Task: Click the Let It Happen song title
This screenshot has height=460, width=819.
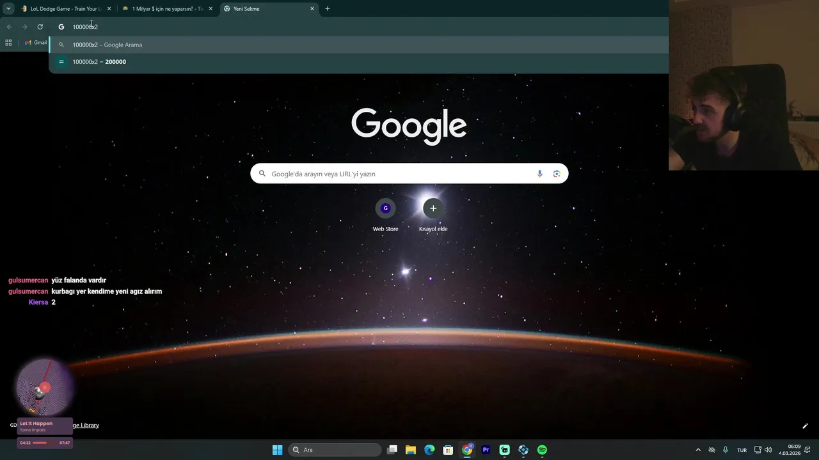Action: pos(36,424)
